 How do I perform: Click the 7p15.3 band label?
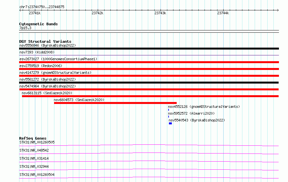(25, 28)
